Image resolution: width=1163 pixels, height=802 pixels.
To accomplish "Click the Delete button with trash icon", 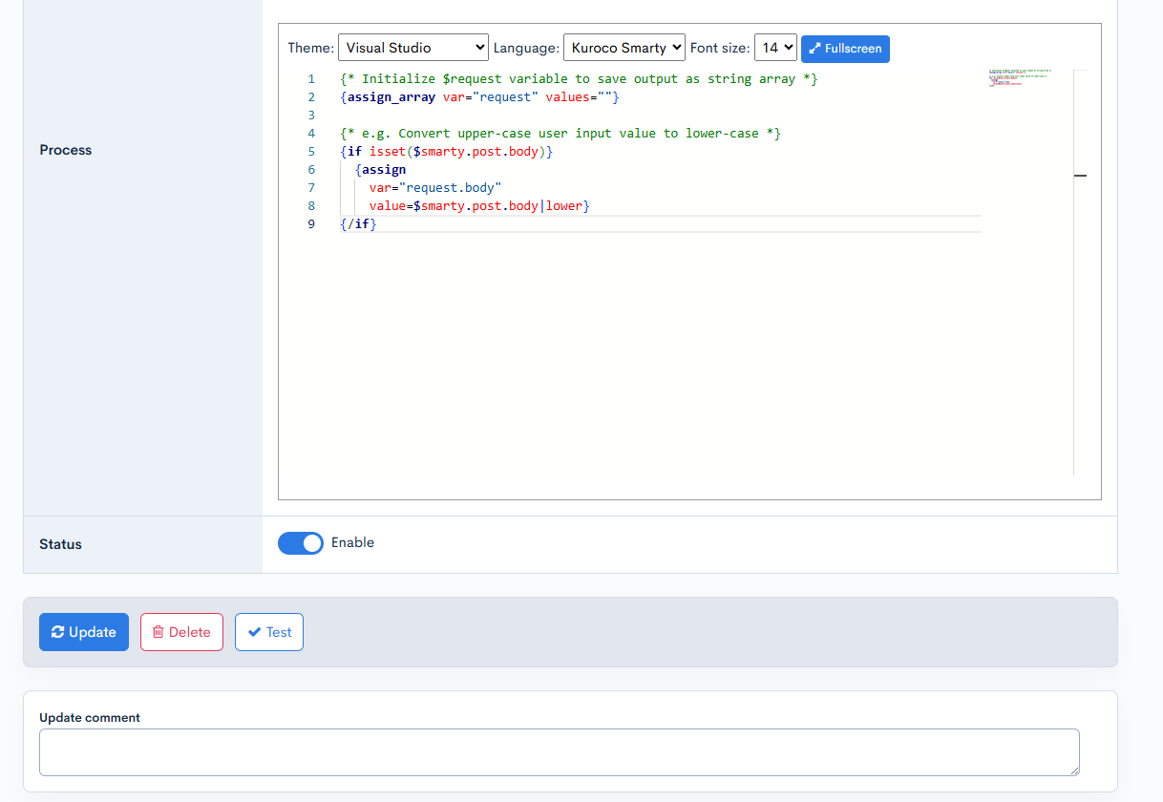I will [181, 632].
